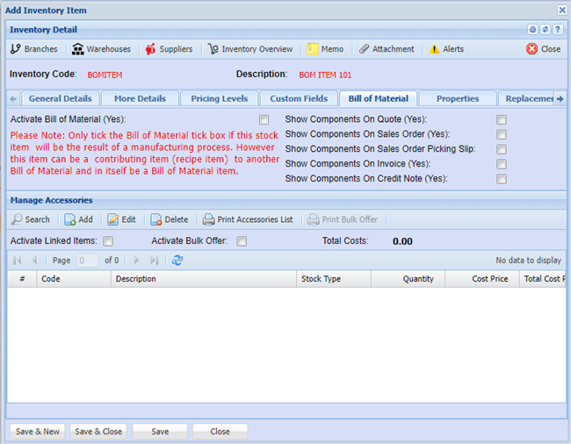Open the Alerts warning icon
The height and width of the screenshot is (444, 571).
pyautogui.click(x=434, y=49)
